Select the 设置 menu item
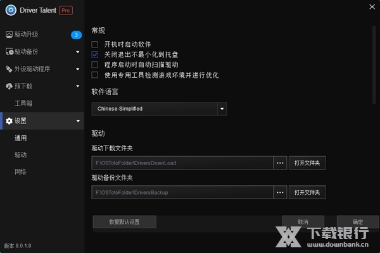The width and height of the screenshot is (380, 253). (x=42, y=121)
